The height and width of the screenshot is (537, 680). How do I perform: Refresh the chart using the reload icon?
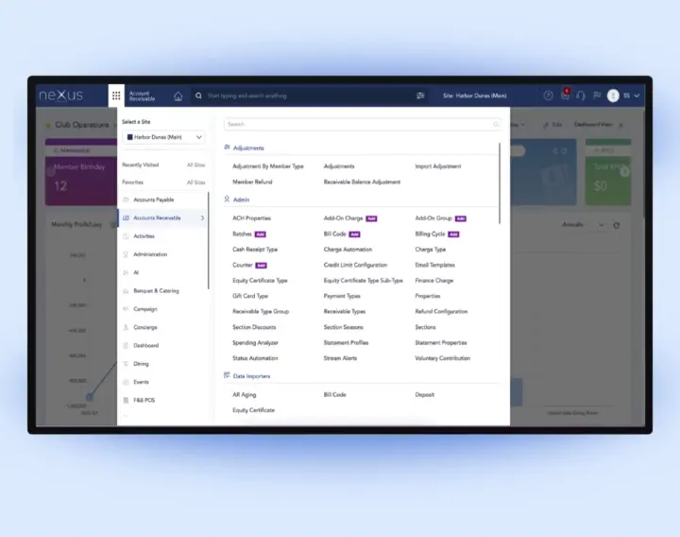tap(617, 225)
